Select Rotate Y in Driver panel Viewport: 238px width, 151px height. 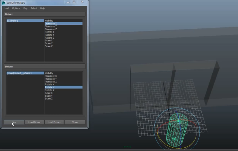tap(64, 35)
